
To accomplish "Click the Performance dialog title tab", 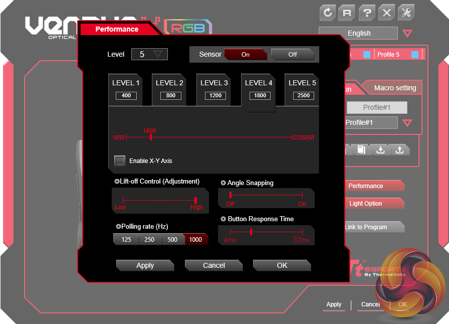I will tap(117, 29).
